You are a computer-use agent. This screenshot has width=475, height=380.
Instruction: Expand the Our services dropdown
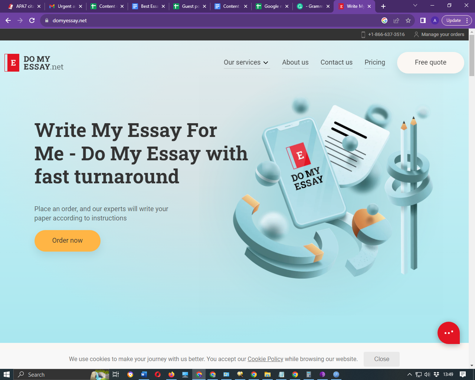point(246,62)
